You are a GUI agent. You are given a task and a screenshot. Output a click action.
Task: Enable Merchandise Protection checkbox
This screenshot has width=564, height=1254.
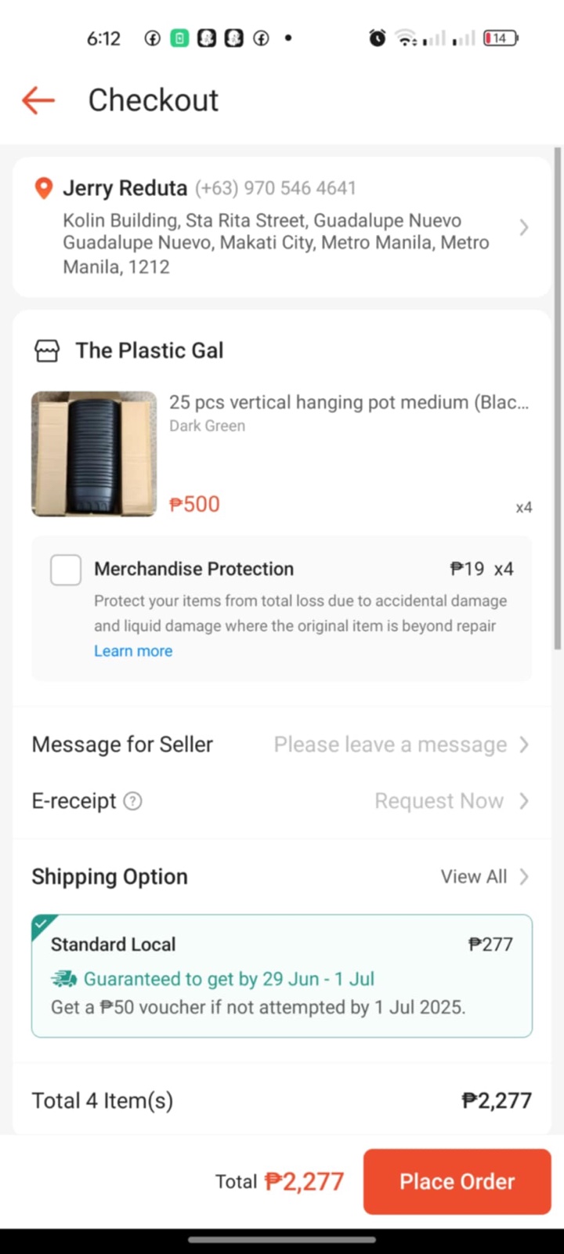point(66,570)
